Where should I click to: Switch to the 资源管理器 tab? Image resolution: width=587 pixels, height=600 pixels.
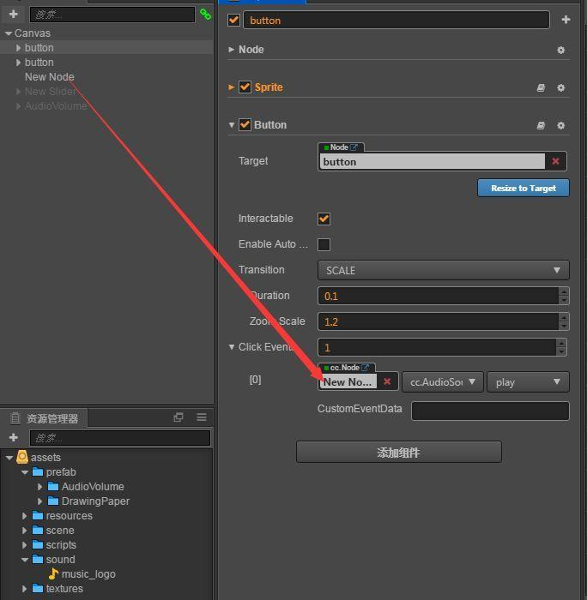(45, 418)
